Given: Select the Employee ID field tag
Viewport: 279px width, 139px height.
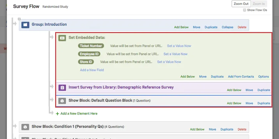Looking at the screenshot, I should pyautogui.click(x=89, y=54).
